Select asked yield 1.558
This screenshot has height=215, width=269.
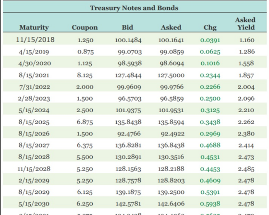(246, 64)
